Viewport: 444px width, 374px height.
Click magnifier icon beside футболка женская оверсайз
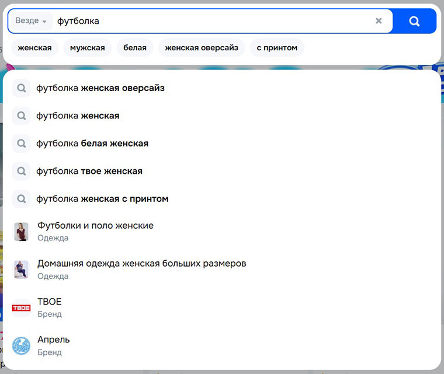(x=21, y=88)
